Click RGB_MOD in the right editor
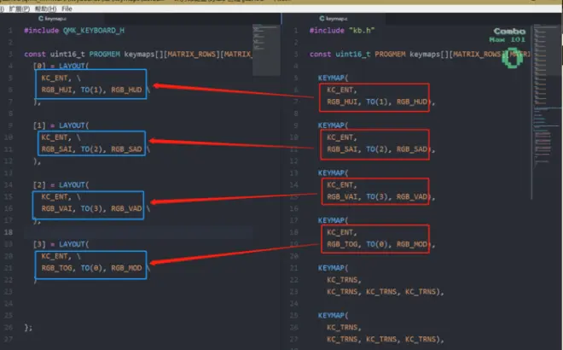Screen dimensions: 563x350 (x=412, y=244)
